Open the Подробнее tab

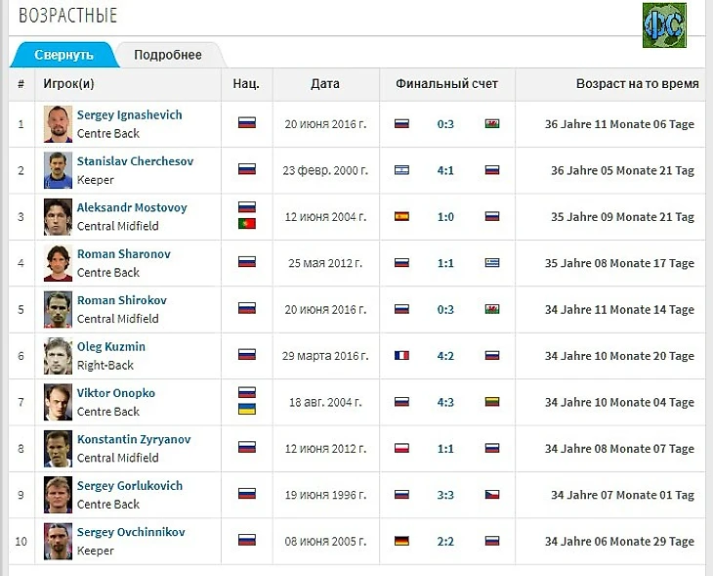[x=168, y=55]
